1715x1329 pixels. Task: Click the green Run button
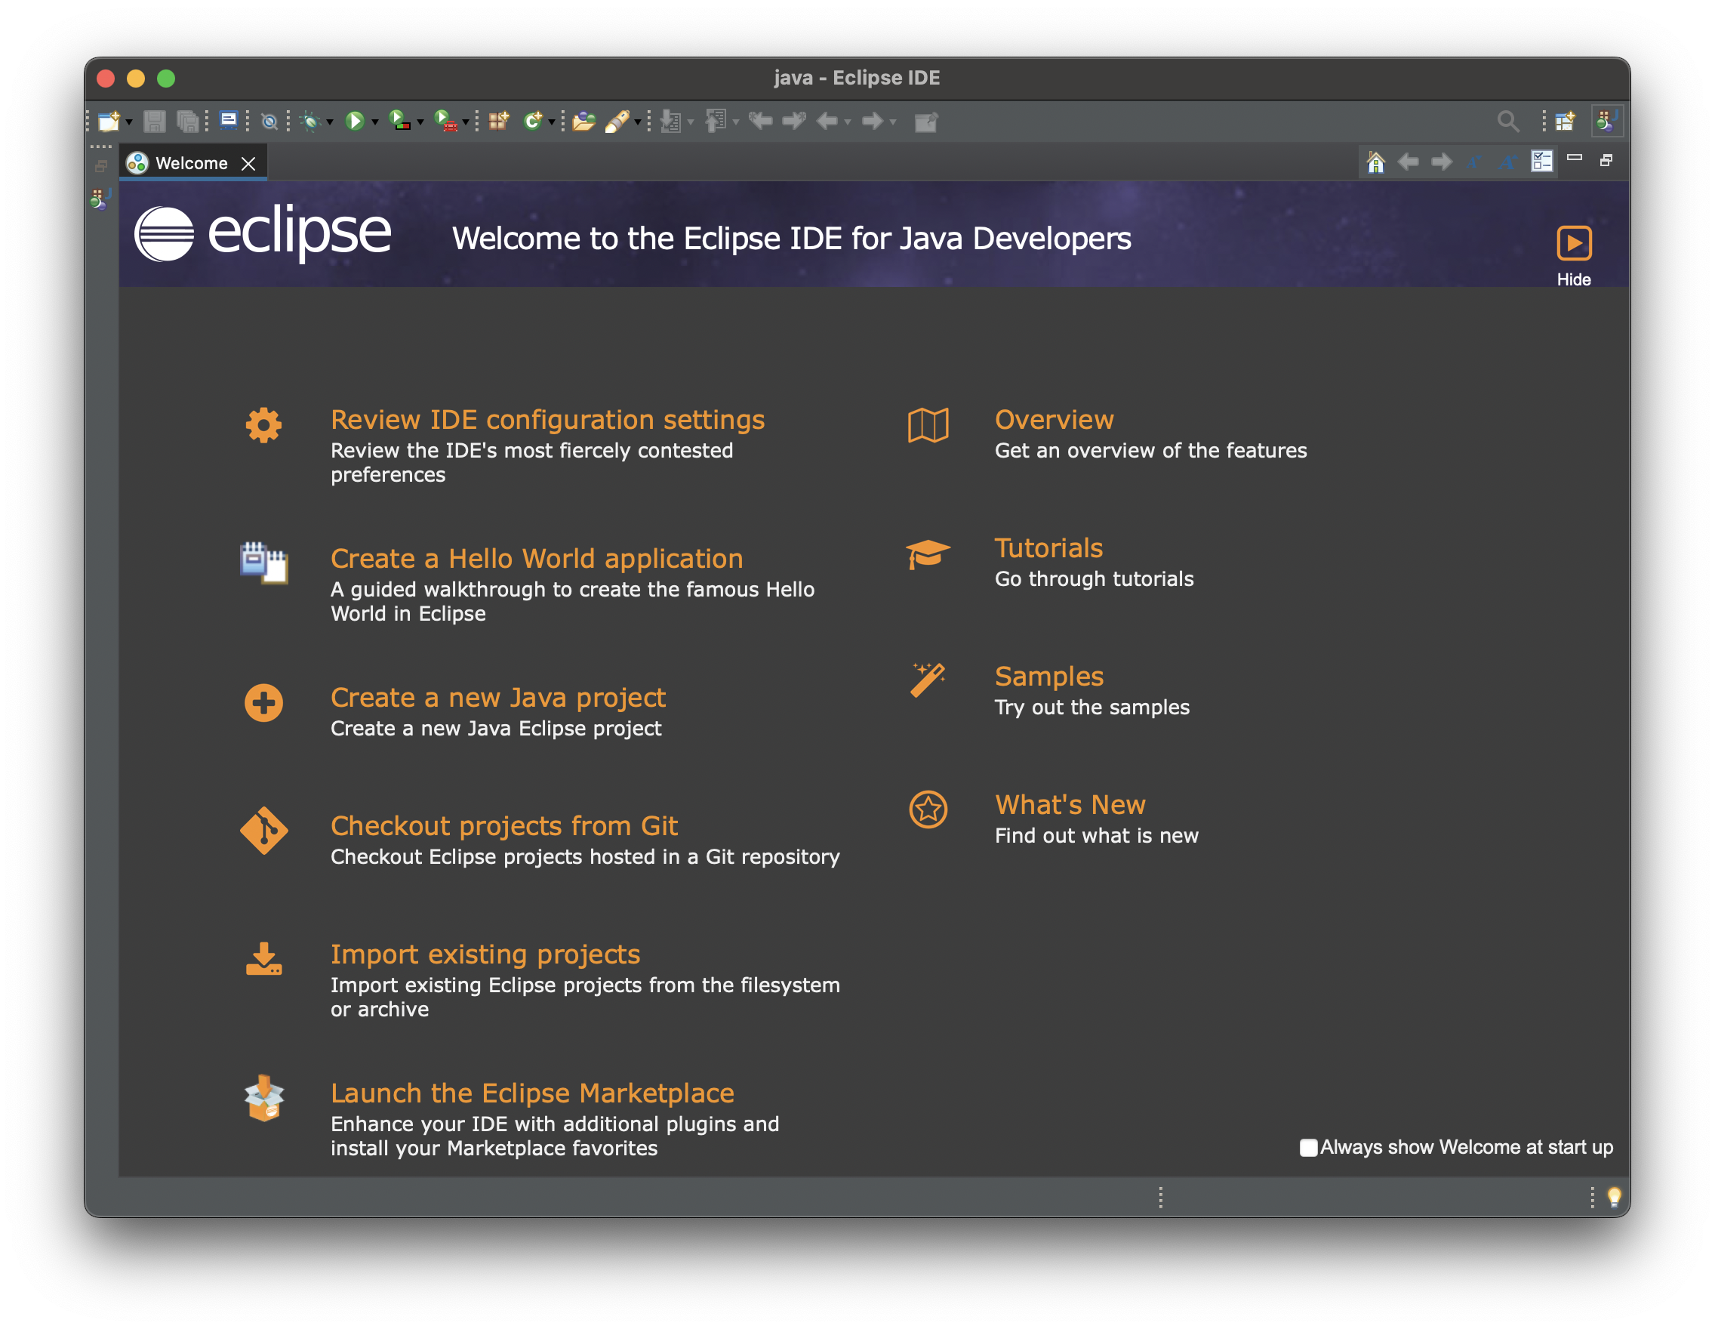(355, 121)
